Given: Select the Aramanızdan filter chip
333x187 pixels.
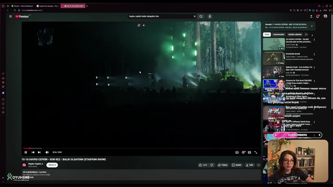Looking at the screenshot, I should click(x=279, y=35).
